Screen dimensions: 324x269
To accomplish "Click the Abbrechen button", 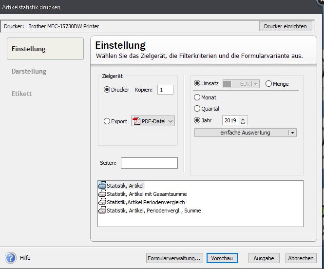I will point(301,258).
